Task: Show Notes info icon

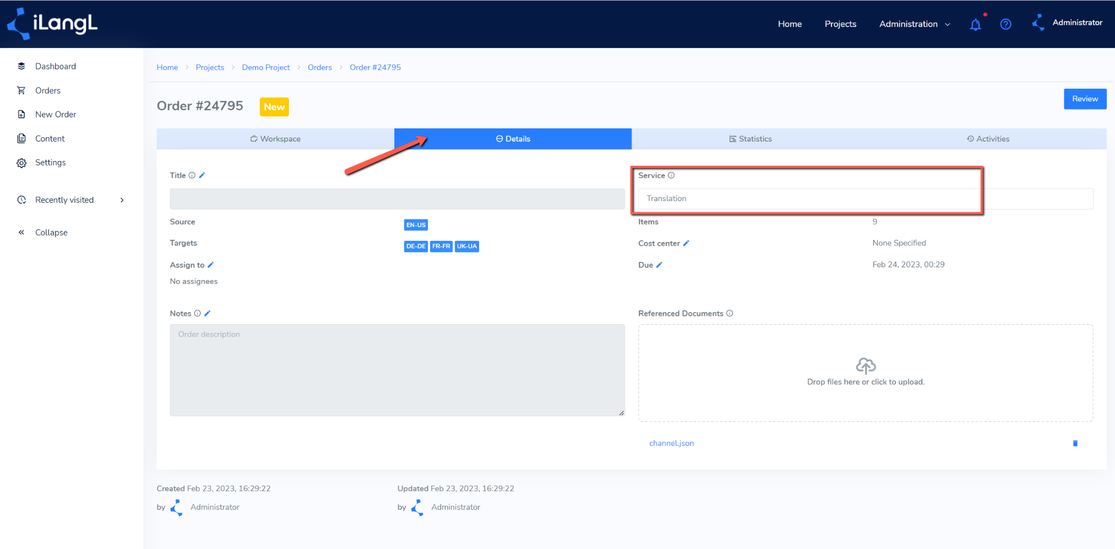Action: coord(197,314)
